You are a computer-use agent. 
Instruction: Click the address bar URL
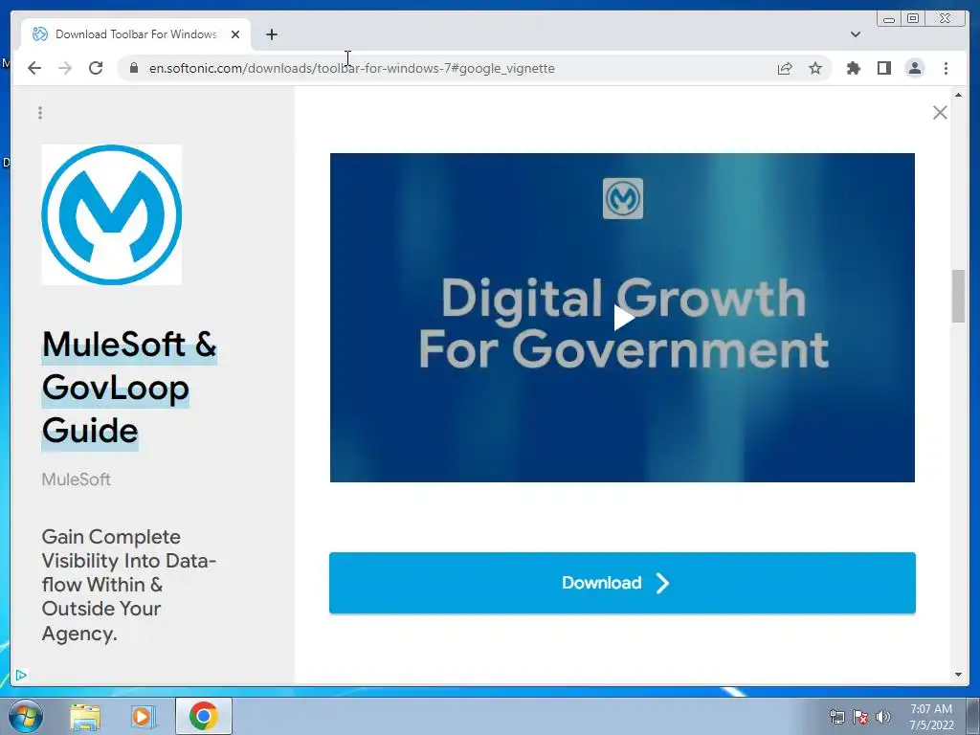pos(352,68)
